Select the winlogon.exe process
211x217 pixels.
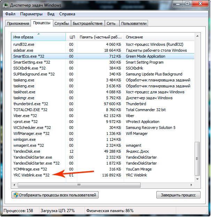tap(103, 140)
